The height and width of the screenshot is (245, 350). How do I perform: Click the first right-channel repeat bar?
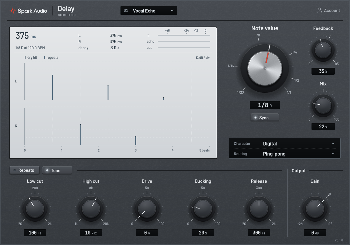[80, 134]
